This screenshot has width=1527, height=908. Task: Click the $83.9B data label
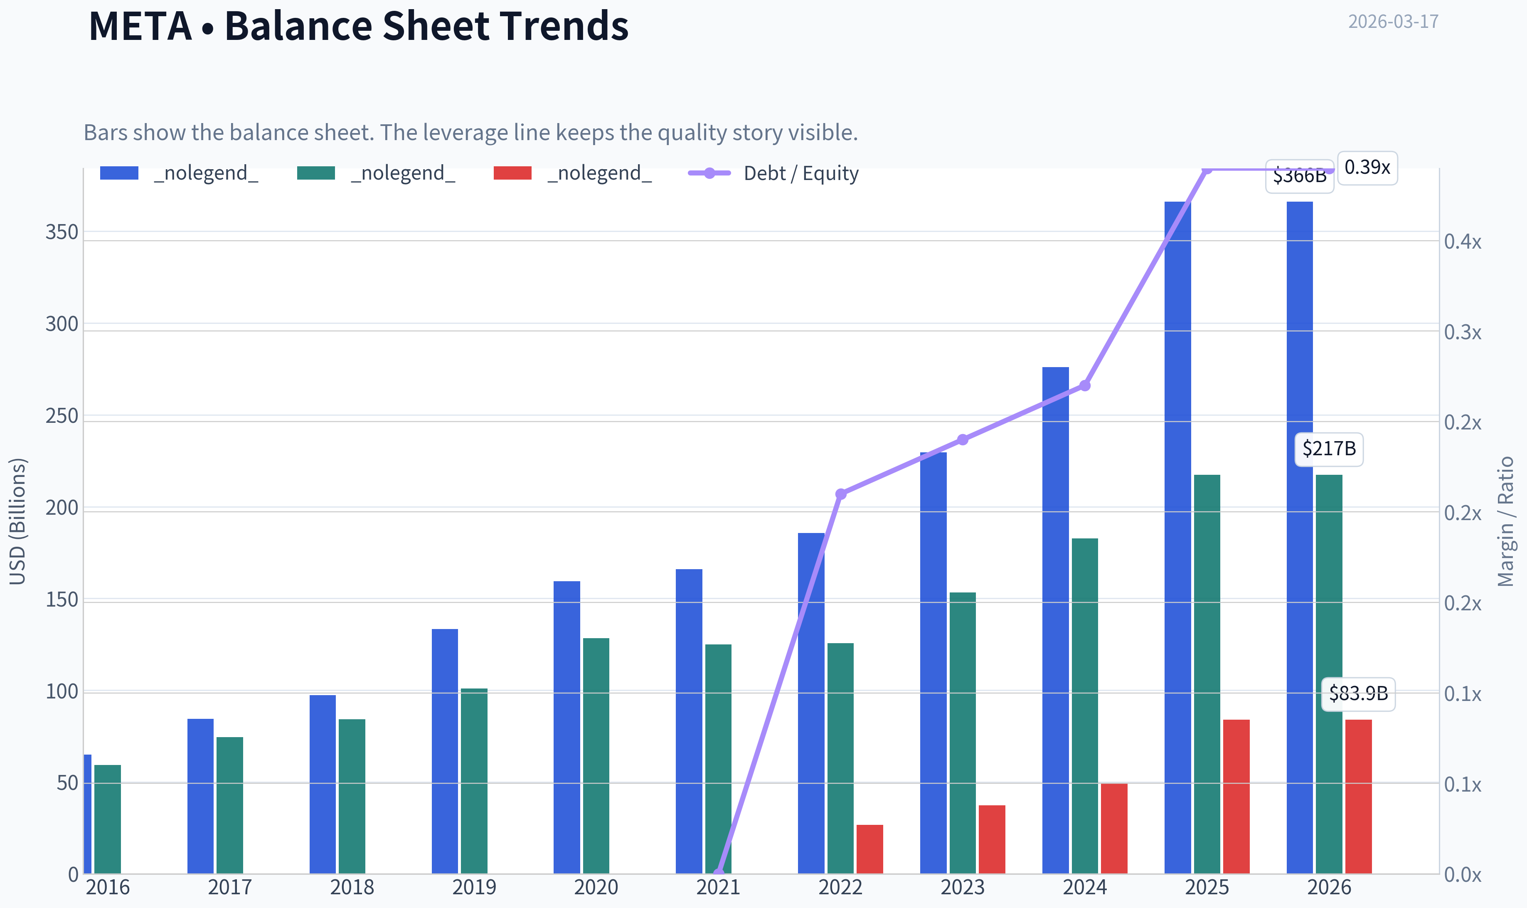click(1358, 694)
